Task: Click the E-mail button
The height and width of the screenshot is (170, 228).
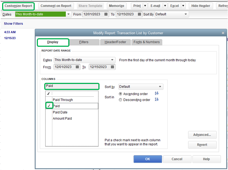Action: click(x=155, y=6)
